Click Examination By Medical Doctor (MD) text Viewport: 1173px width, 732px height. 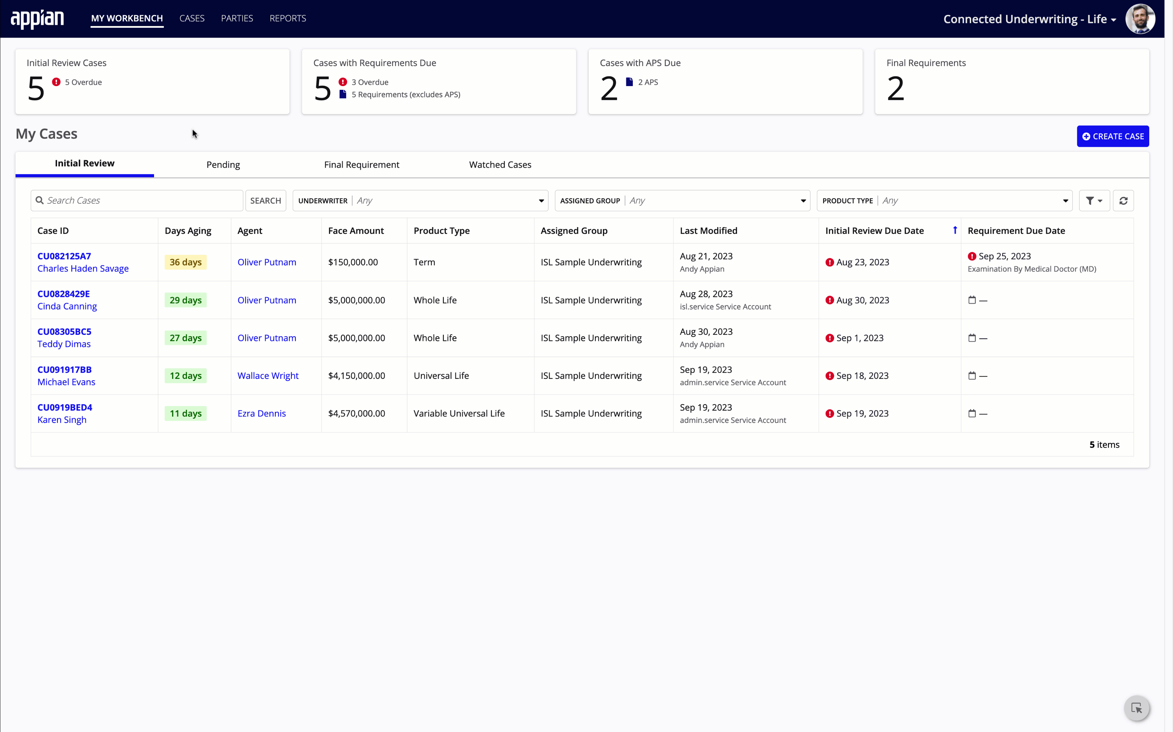1032,269
